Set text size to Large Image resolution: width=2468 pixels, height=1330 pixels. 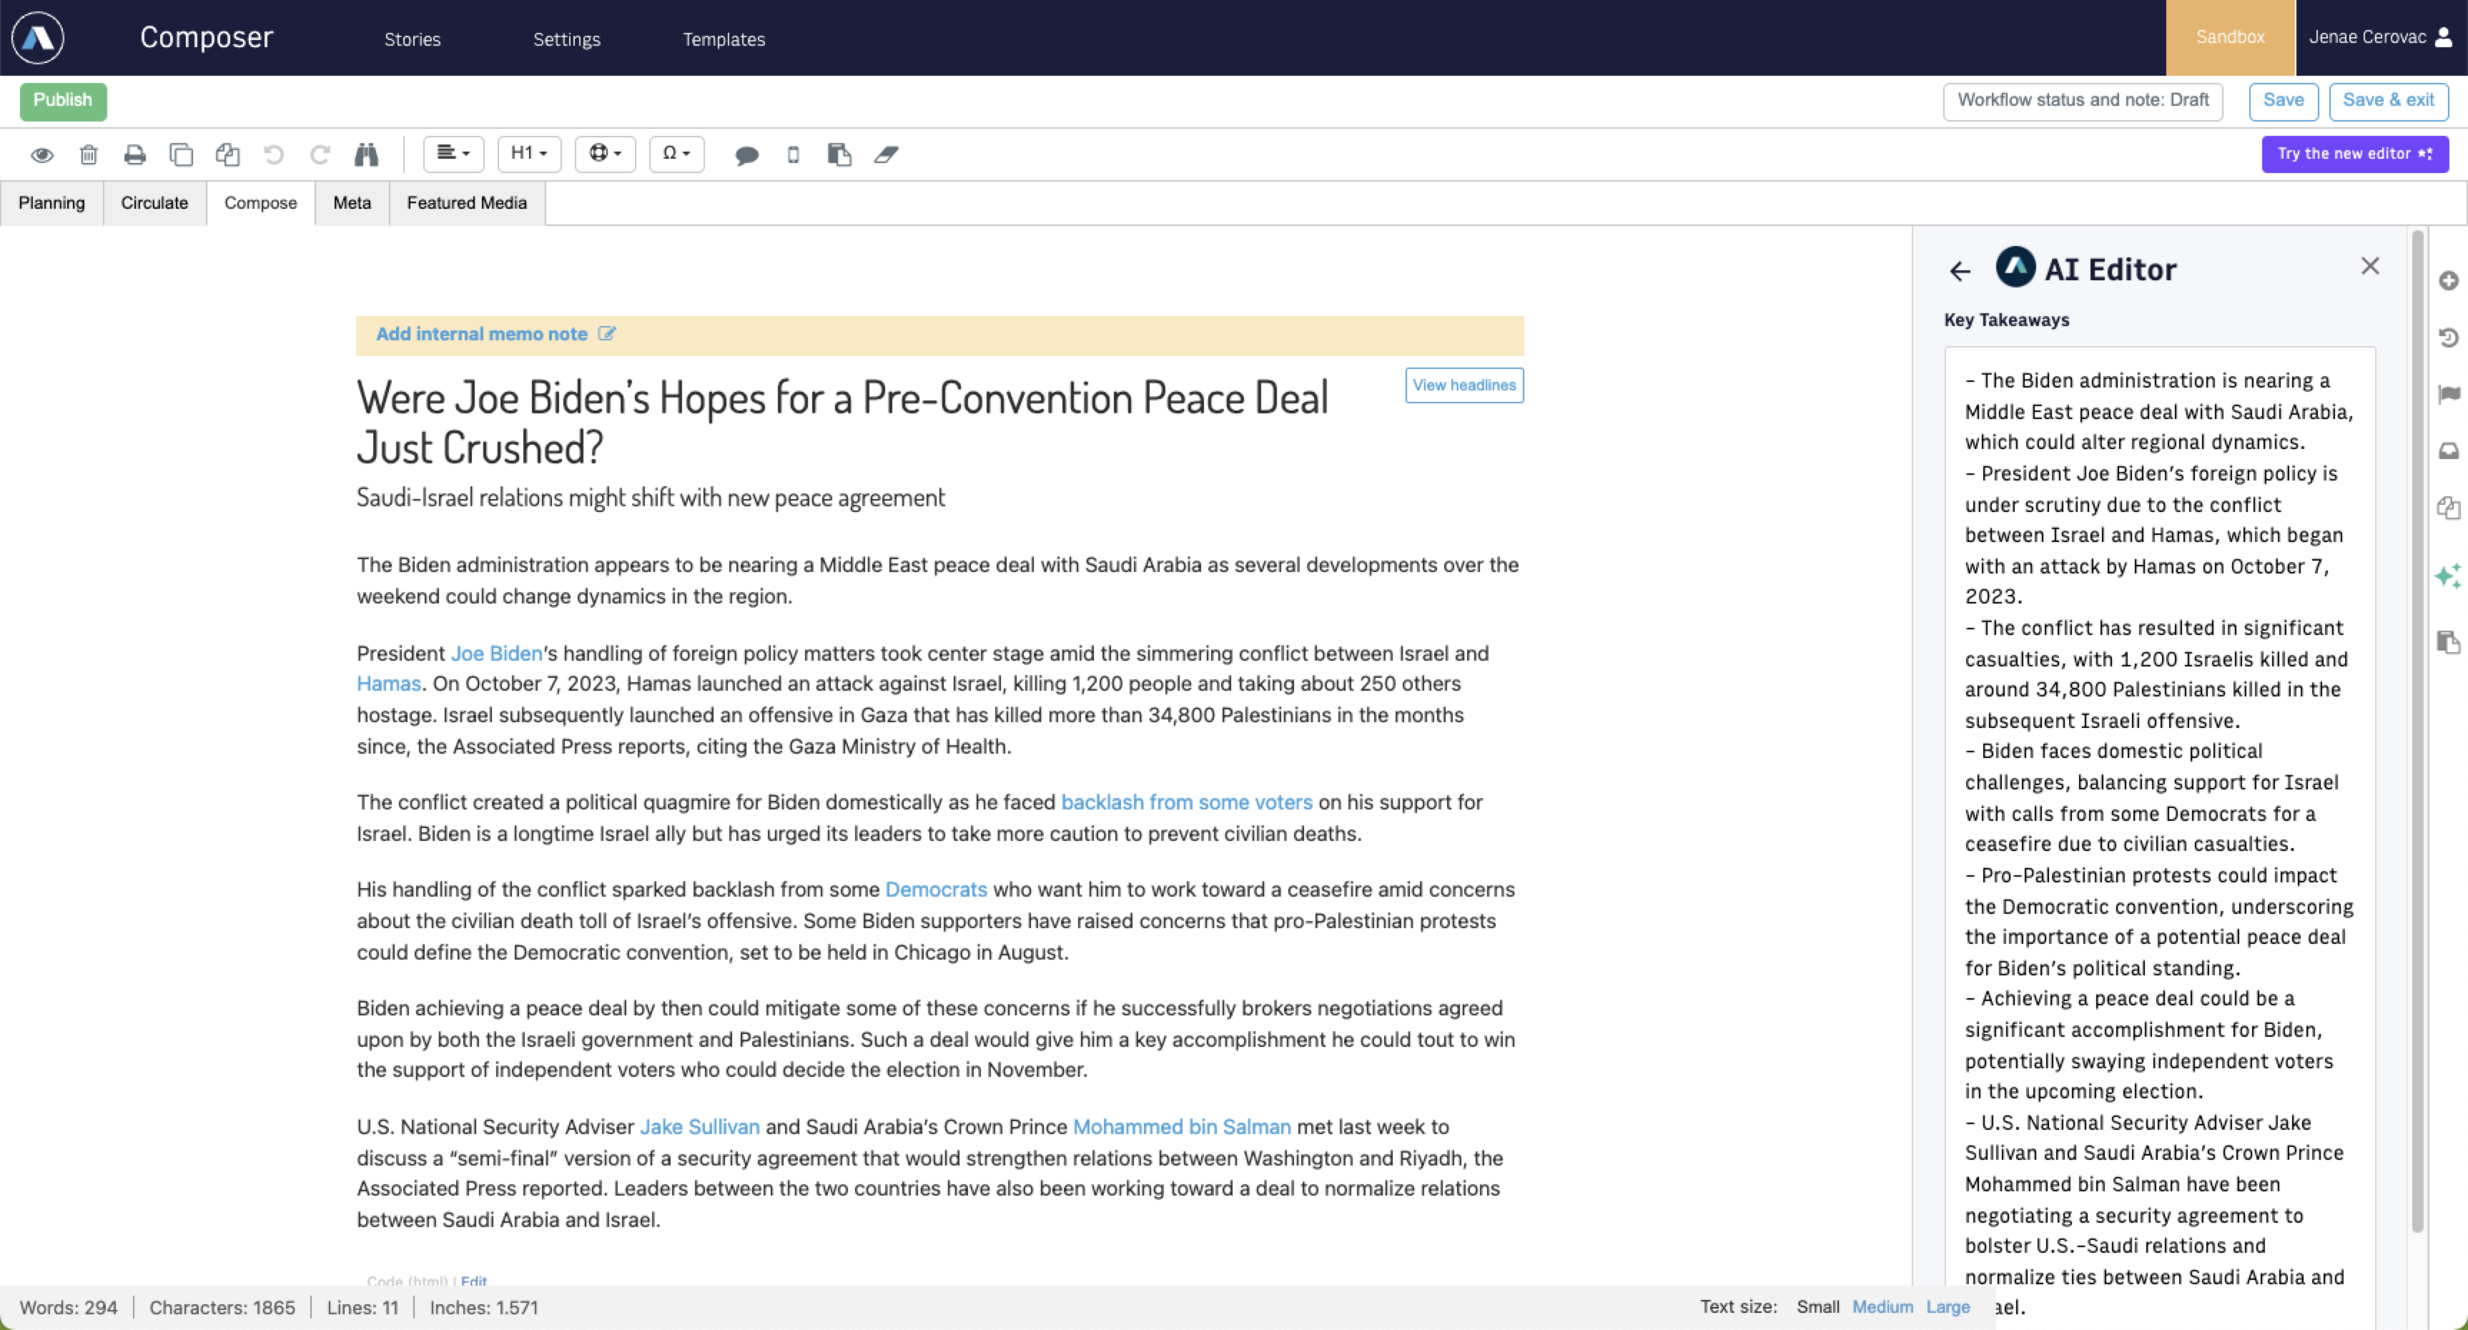pyautogui.click(x=1948, y=1307)
